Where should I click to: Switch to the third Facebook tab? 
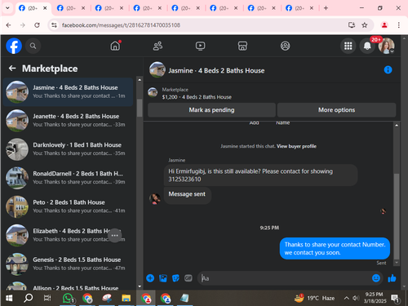coord(104,8)
